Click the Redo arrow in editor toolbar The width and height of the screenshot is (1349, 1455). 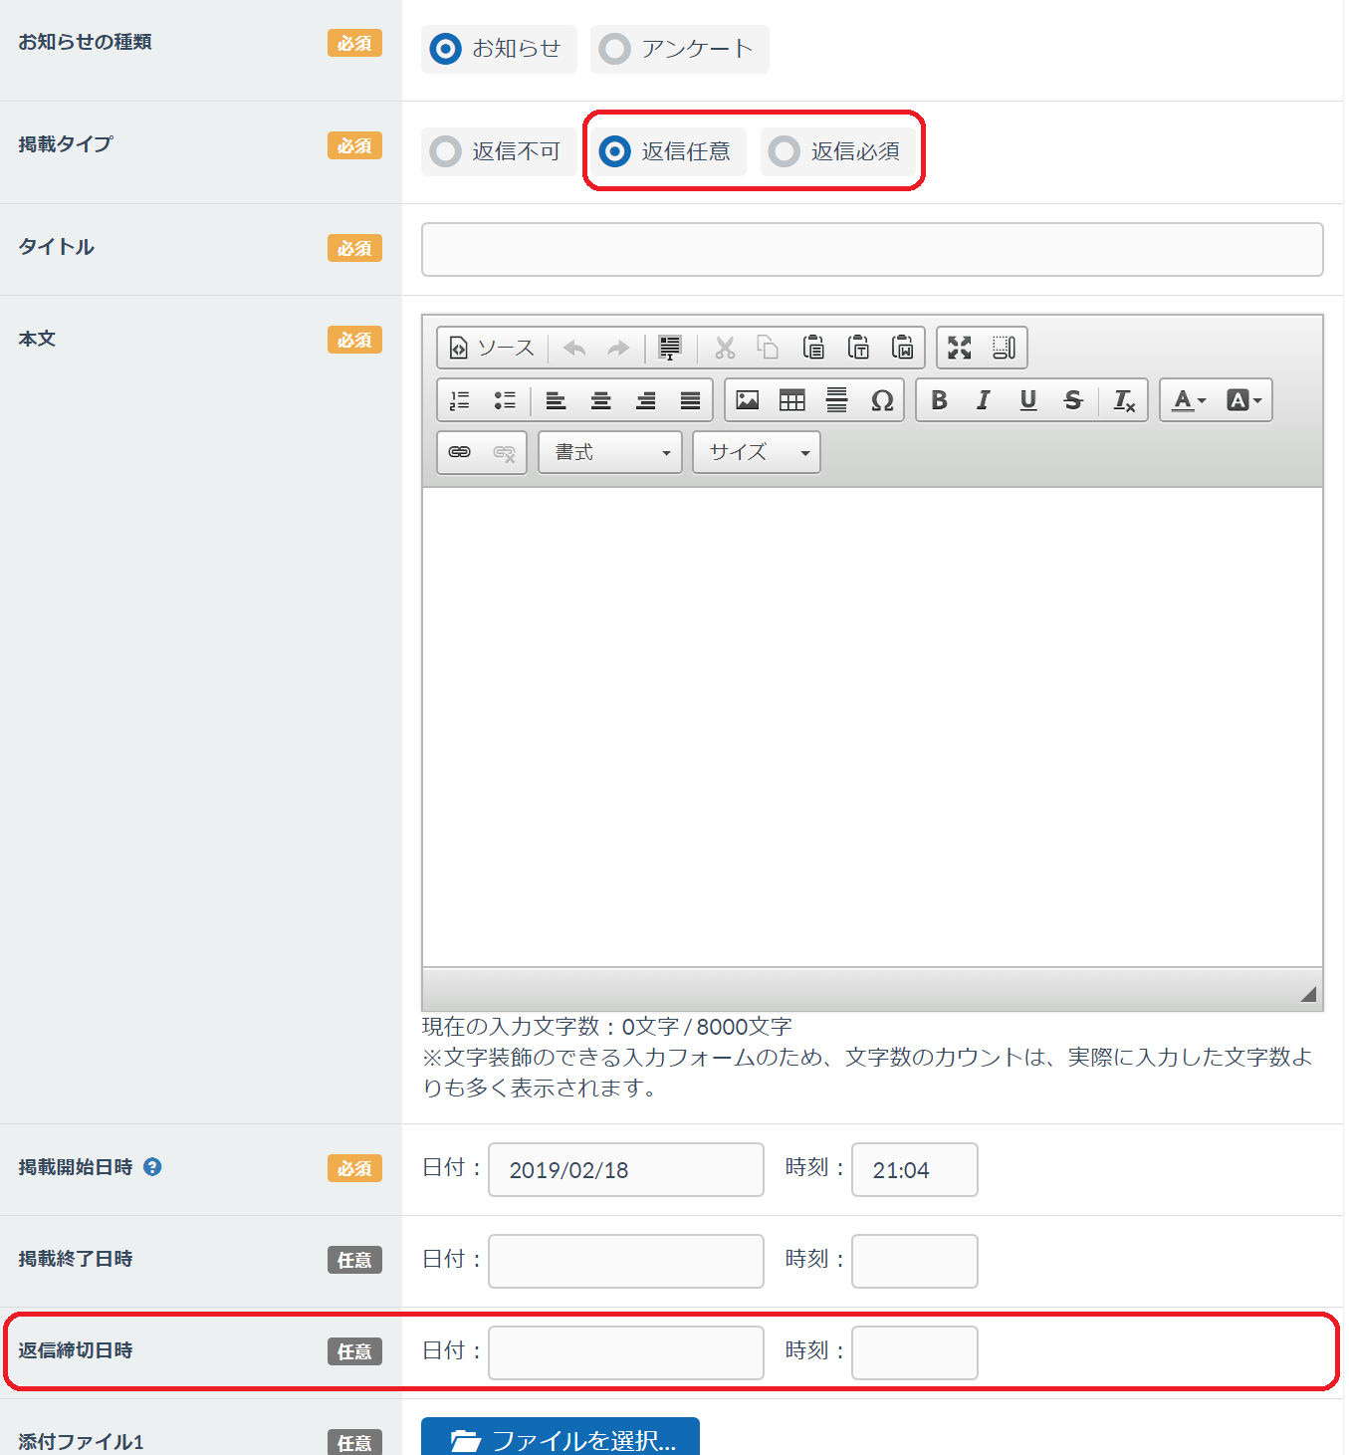[618, 348]
